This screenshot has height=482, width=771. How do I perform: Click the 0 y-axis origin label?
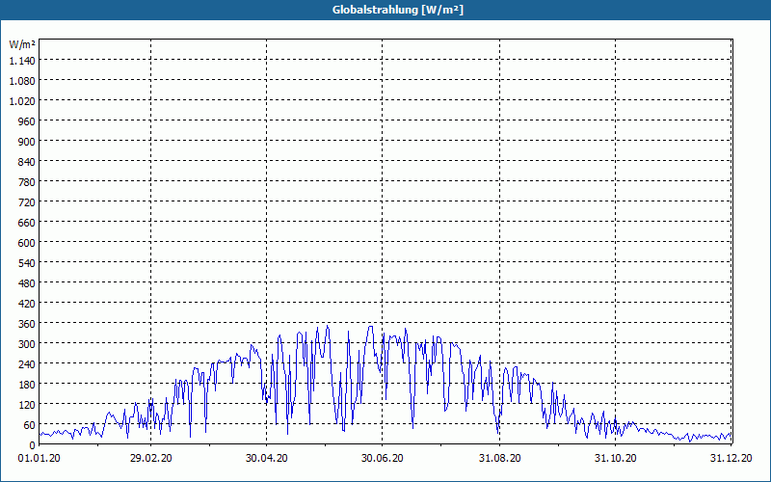[x=33, y=445]
